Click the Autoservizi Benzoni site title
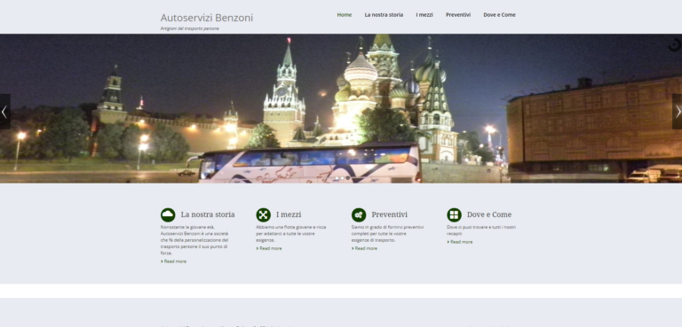The height and width of the screenshot is (327, 682). point(207,18)
